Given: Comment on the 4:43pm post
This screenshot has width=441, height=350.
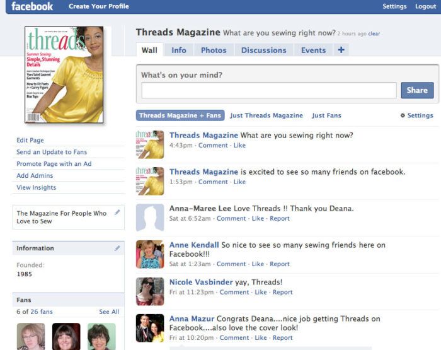Looking at the screenshot, I should click(213, 145).
